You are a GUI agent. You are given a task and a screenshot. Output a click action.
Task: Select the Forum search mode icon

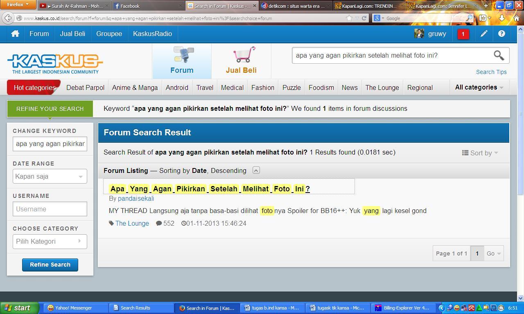tap(182, 61)
